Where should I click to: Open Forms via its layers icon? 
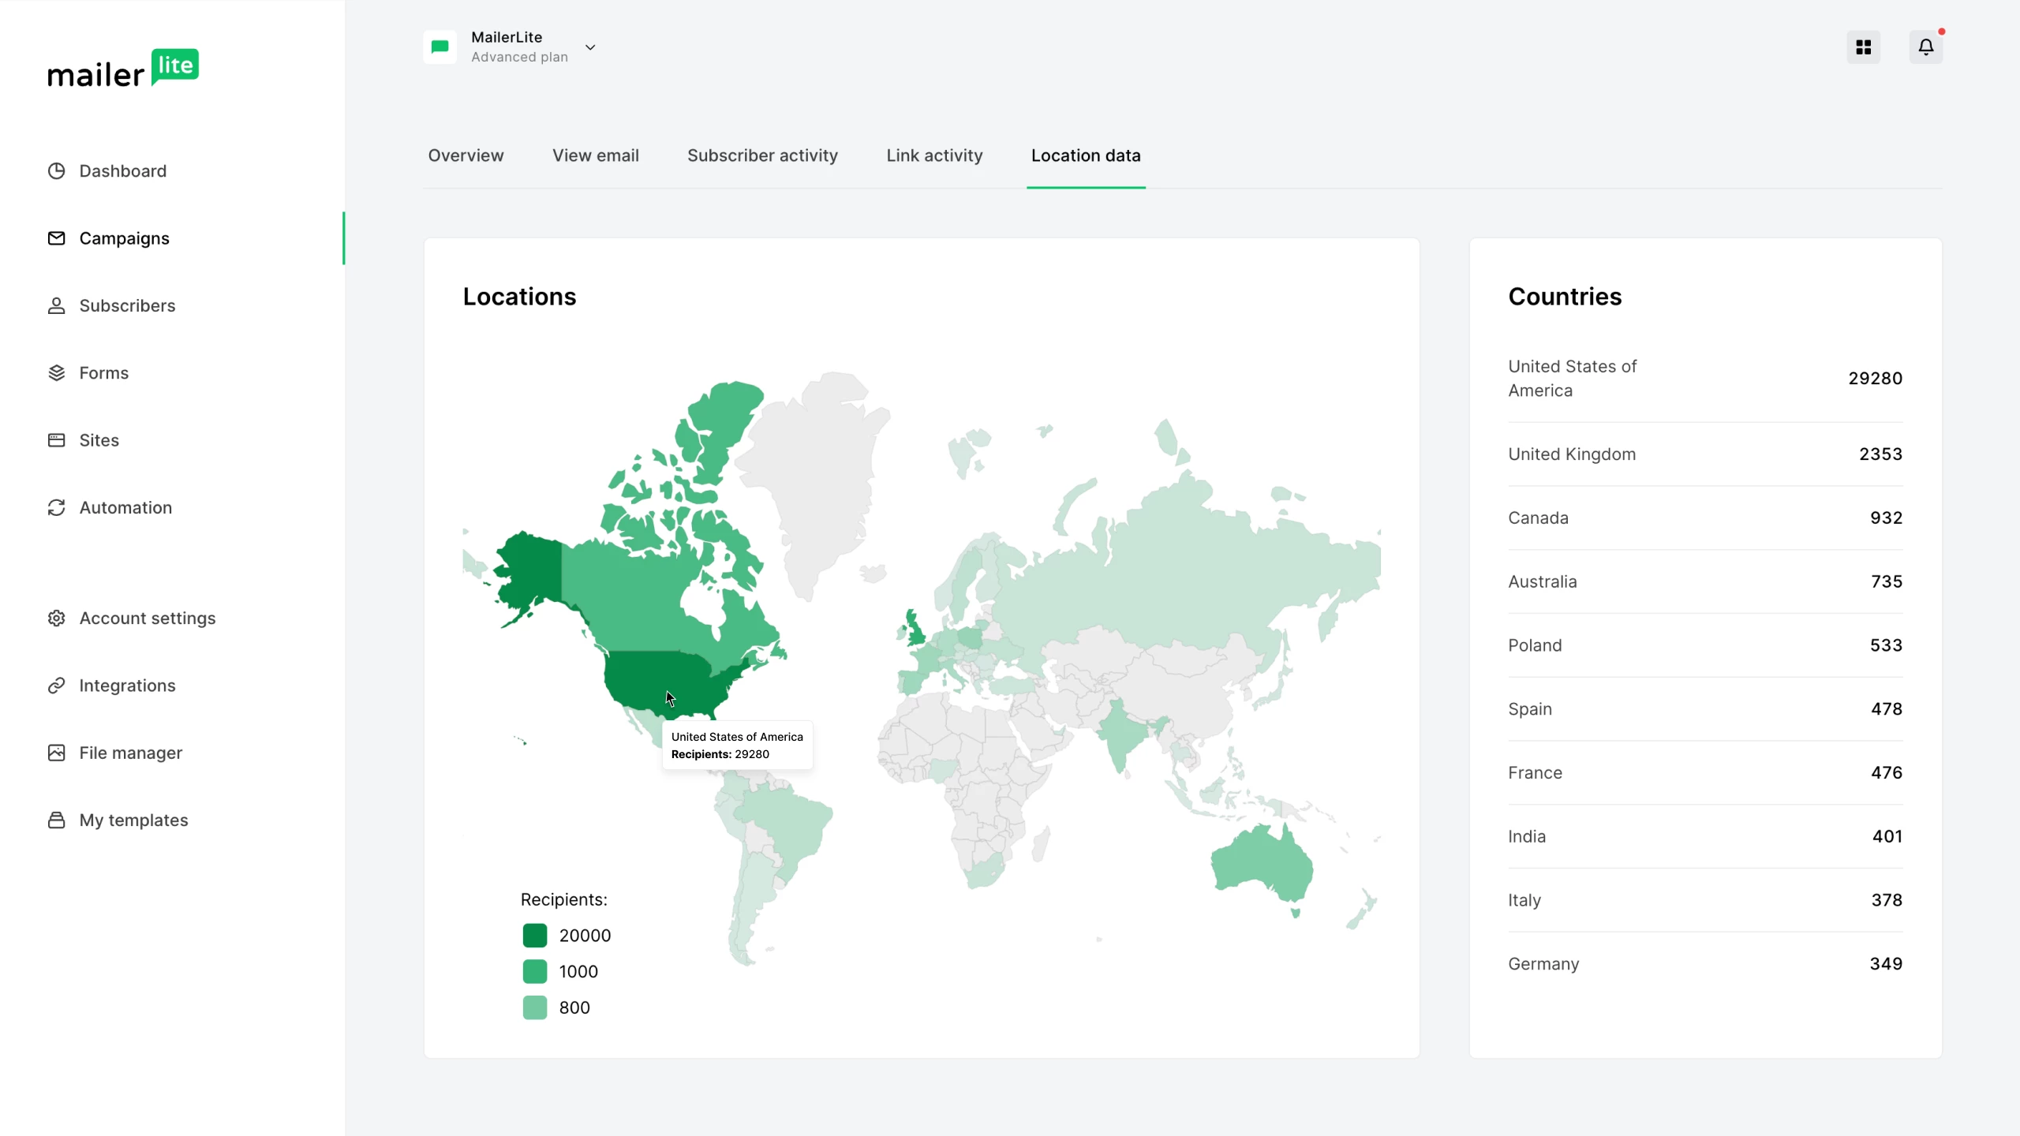tap(56, 373)
